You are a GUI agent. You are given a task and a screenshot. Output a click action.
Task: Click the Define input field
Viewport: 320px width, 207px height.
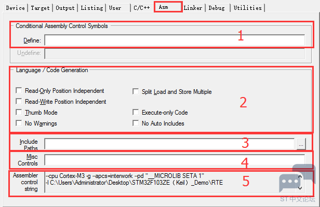tap(175, 40)
